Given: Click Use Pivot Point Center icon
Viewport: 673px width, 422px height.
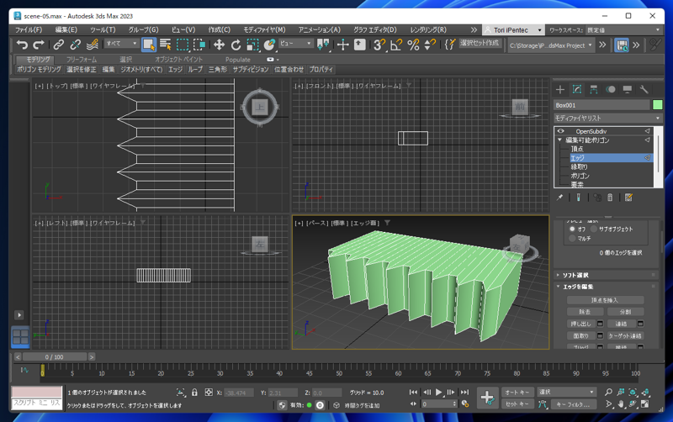Looking at the screenshot, I should pyautogui.click(x=323, y=45).
